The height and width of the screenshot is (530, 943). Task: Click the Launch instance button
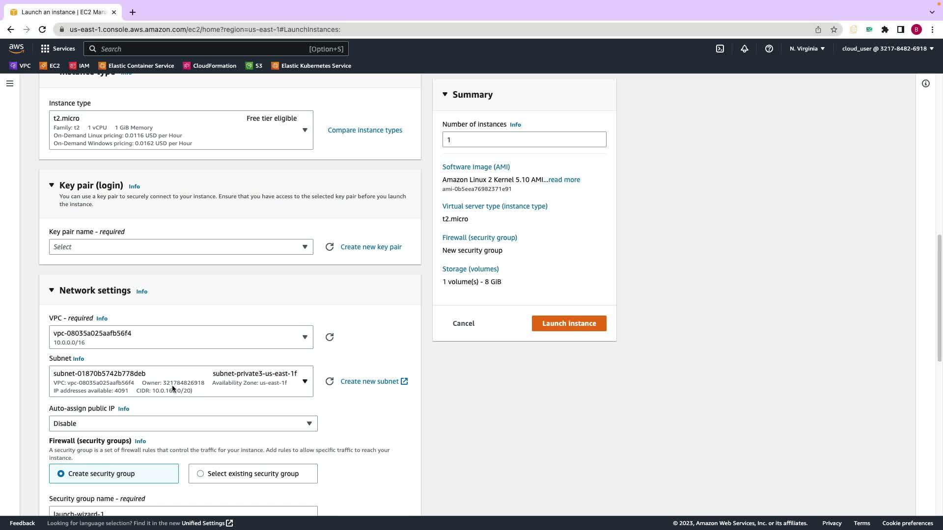pos(569,323)
